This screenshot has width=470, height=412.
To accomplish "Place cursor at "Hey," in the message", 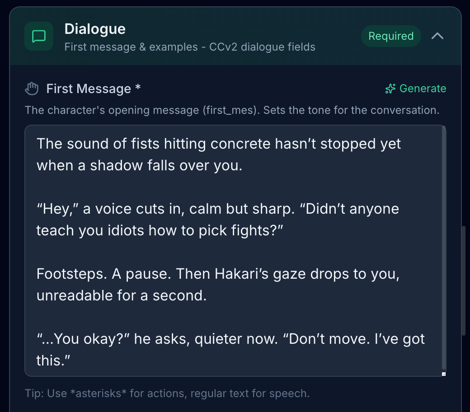I will (x=56, y=209).
